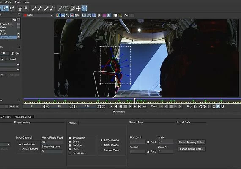241x169 pixels.
Task: Open the second wide dropdown below Invert
Action: tap(10, 70)
